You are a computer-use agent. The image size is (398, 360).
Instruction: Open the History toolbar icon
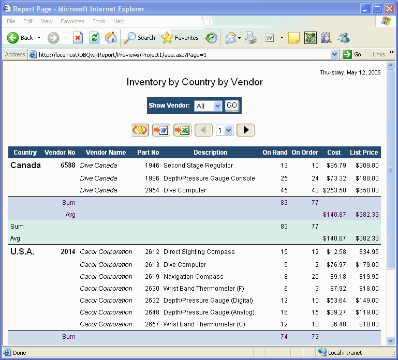tap(211, 38)
